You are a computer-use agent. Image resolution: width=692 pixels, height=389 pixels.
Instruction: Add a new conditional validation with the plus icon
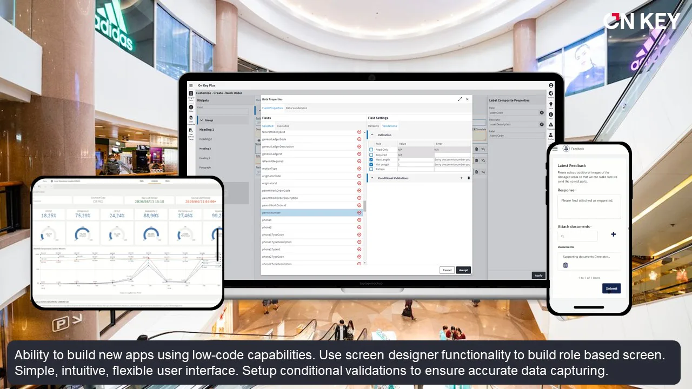pyautogui.click(x=461, y=178)
